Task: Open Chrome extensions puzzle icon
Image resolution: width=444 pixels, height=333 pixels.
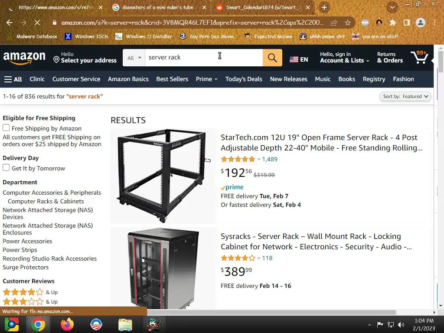Action: click(x=392, y=23)
